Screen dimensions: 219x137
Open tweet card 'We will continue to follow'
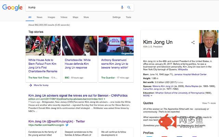point(116,132)
